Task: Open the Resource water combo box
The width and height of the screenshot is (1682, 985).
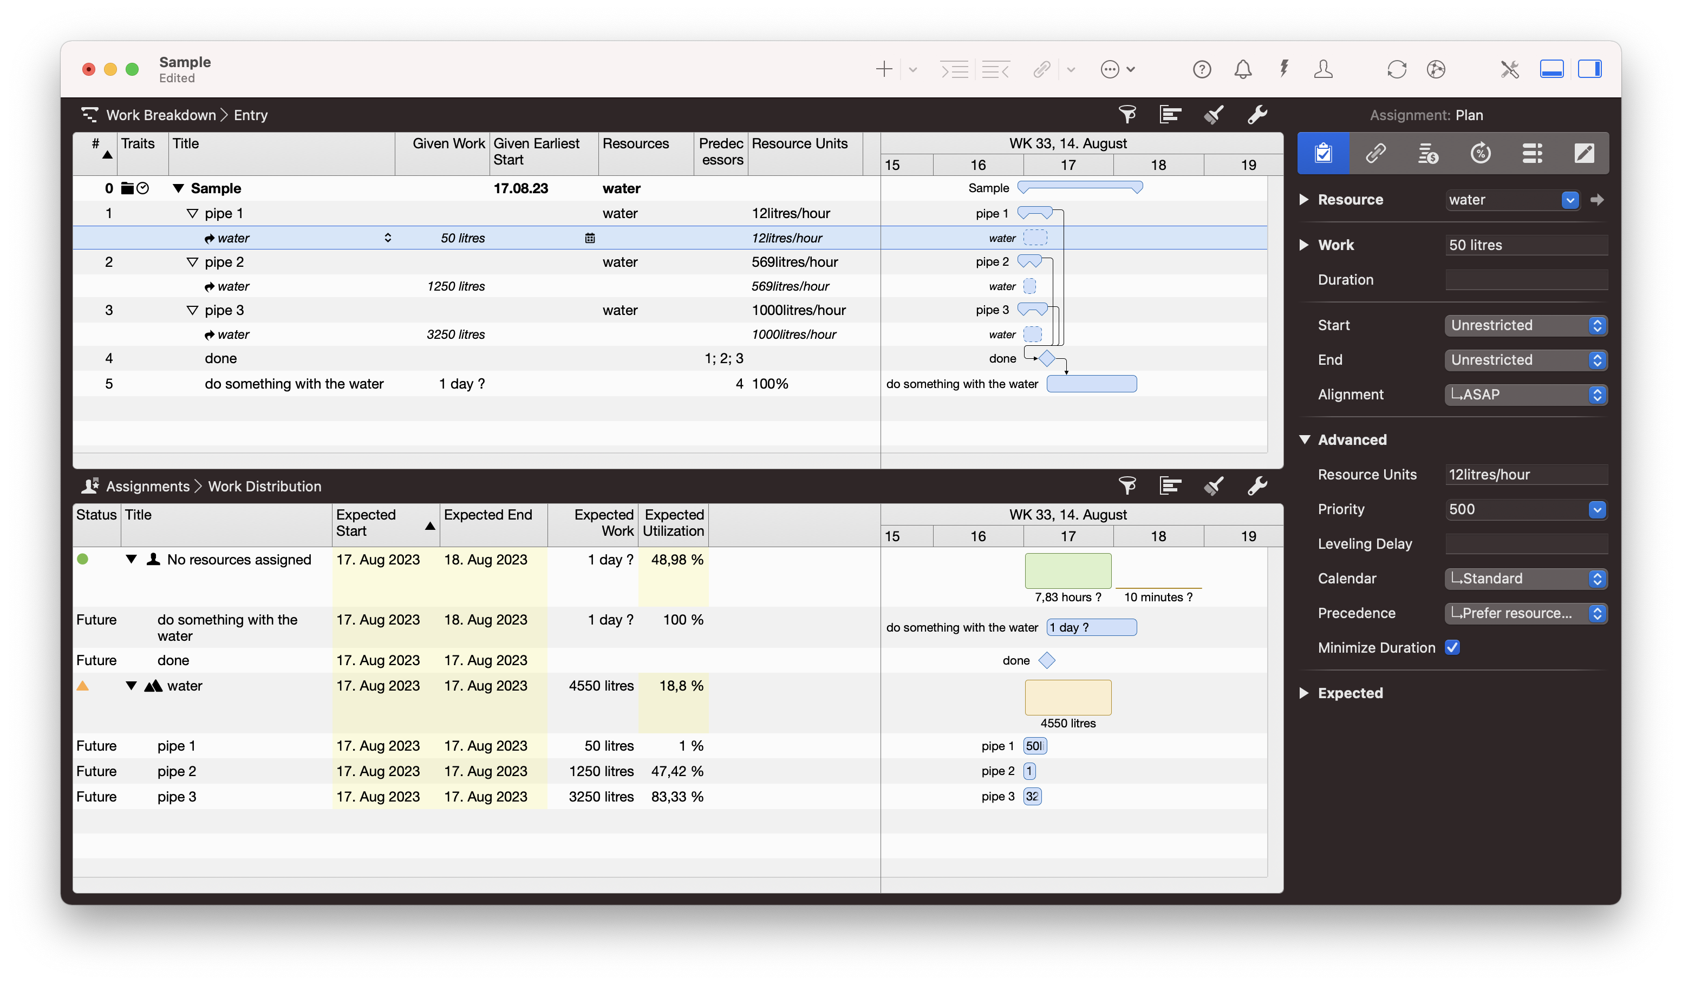Action: pos(1570,199)
